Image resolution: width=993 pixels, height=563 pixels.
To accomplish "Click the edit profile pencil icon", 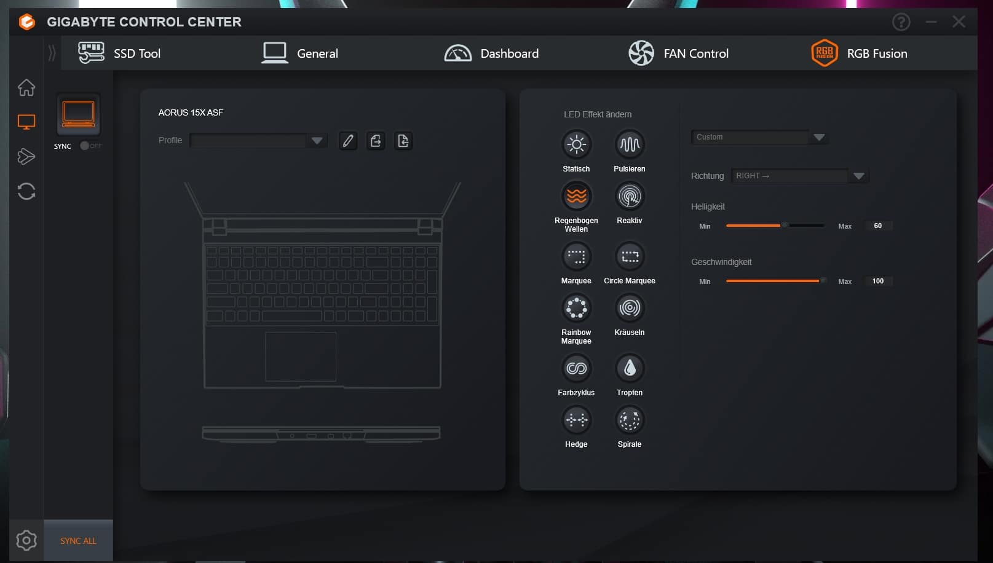I will [348, 141].
